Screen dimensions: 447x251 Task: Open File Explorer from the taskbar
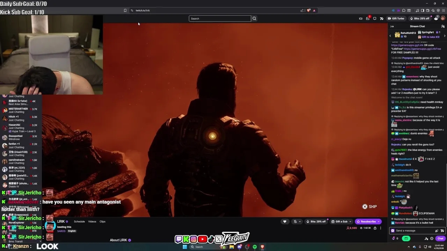click(232, 247)
